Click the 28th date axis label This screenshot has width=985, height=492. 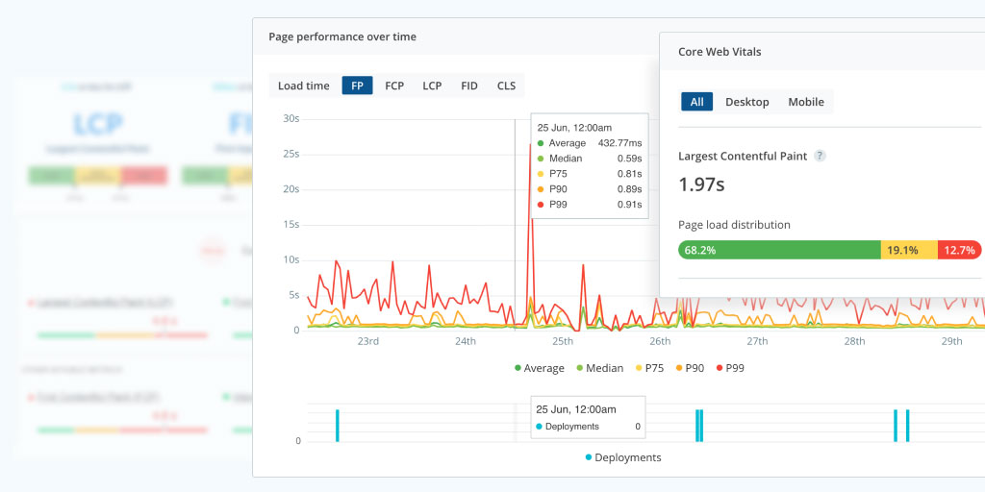click(x=854, y=341)
